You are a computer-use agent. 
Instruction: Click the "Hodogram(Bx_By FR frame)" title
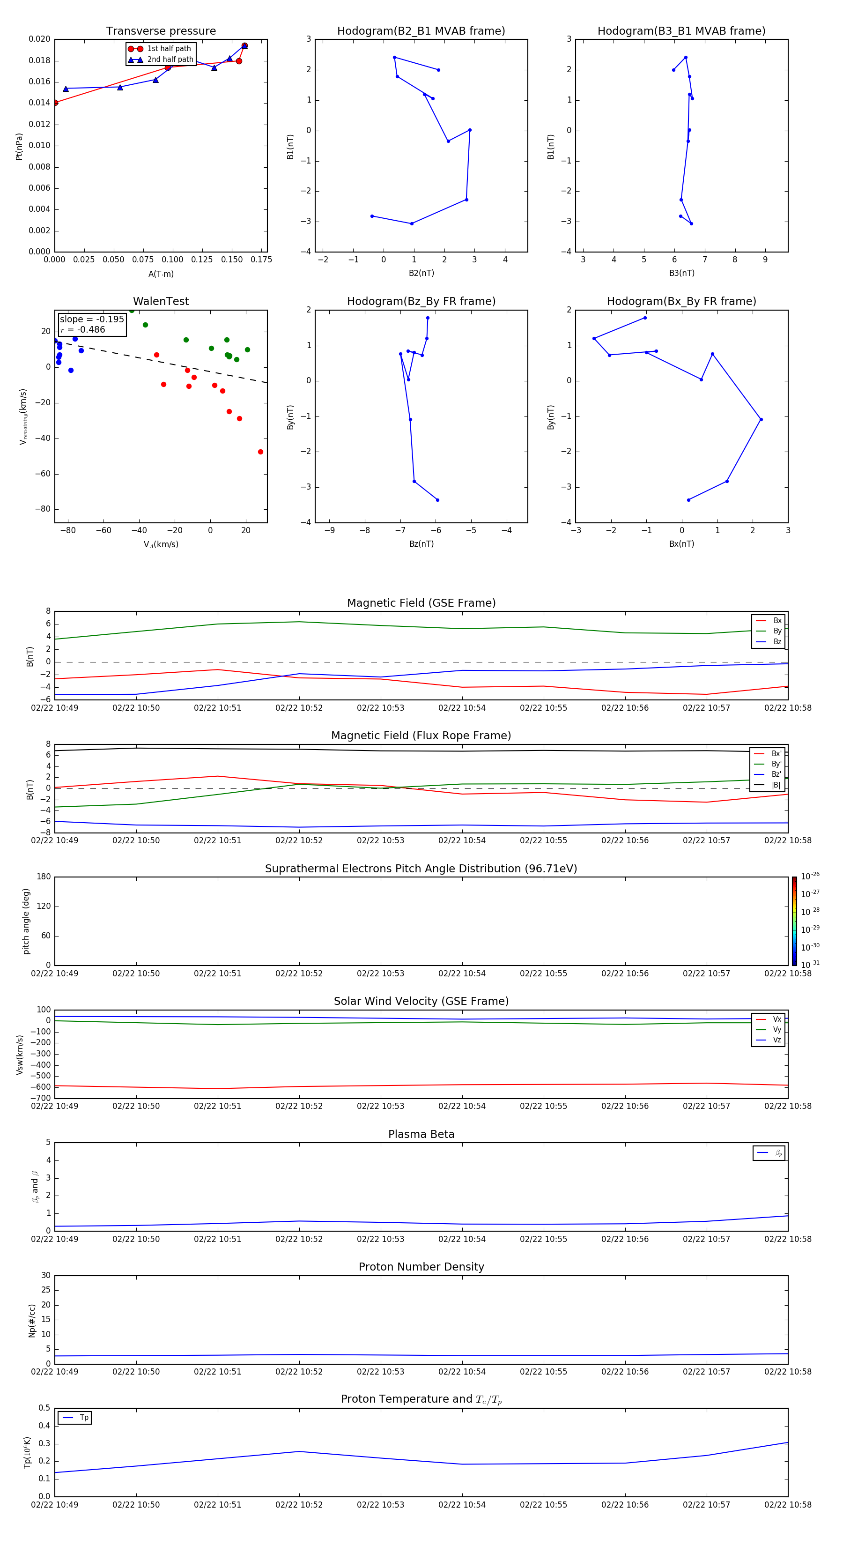pos(681,301)
